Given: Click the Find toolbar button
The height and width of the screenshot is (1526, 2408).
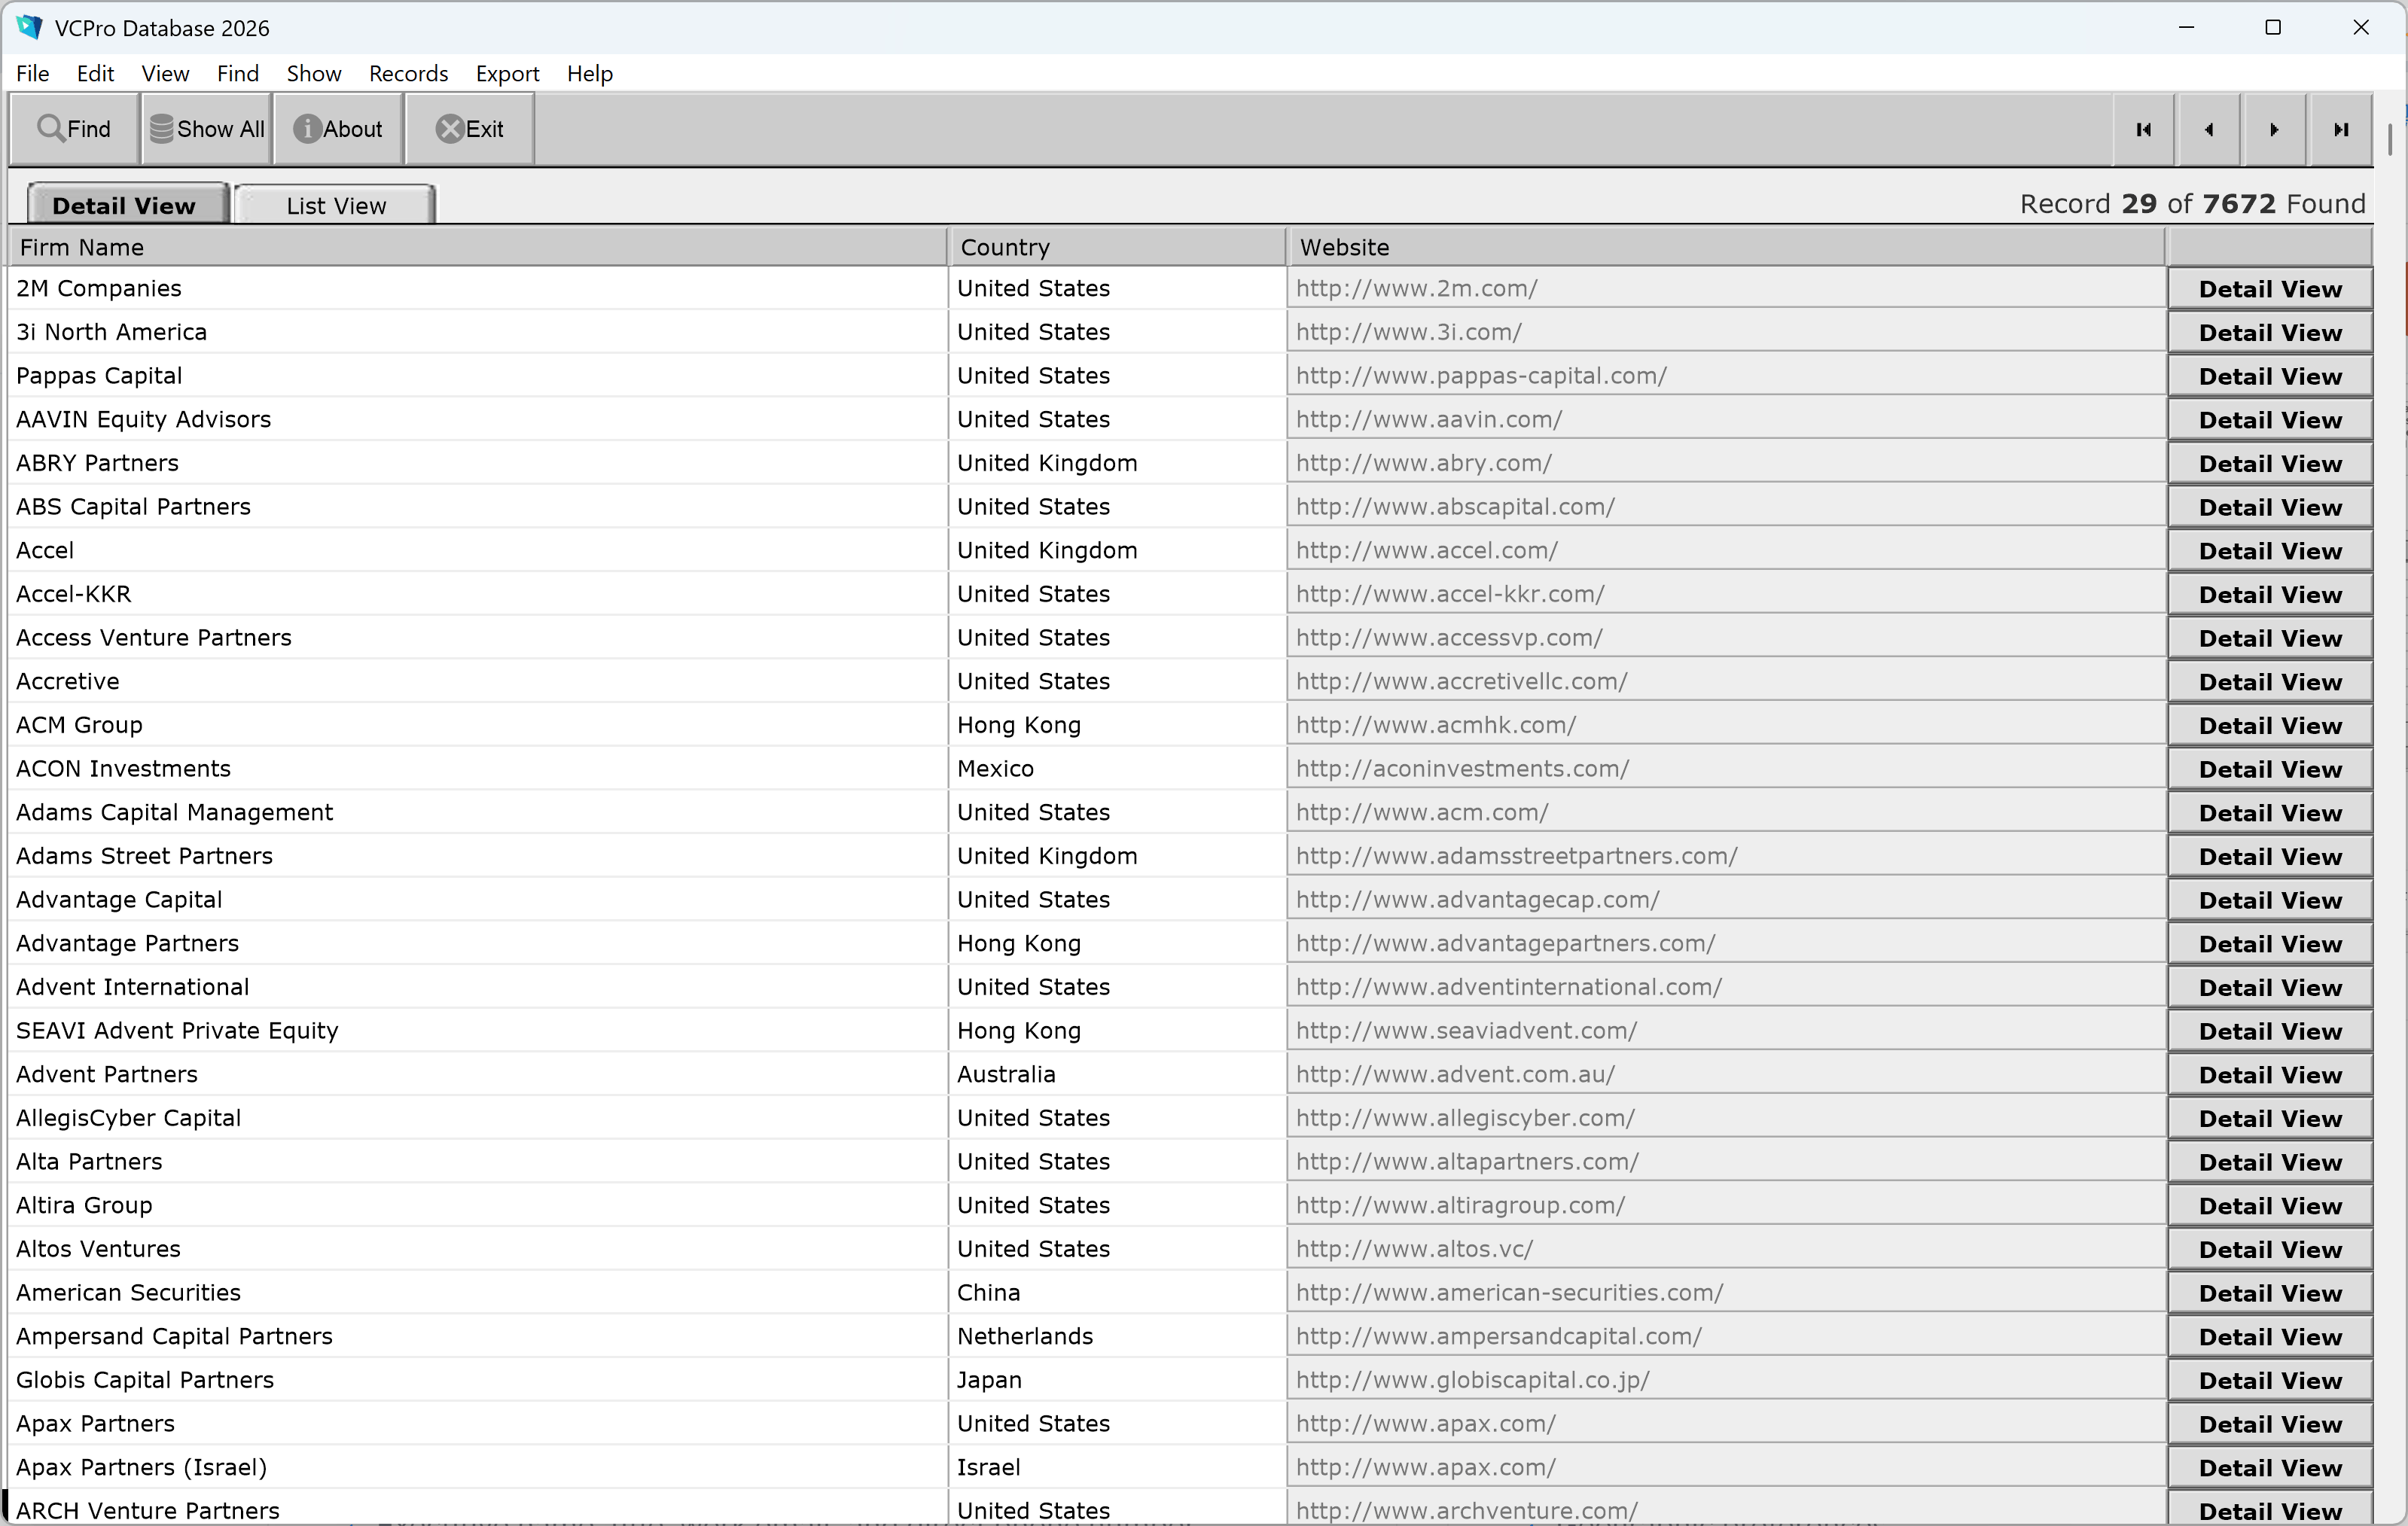Looking at the screenshot, I should [x=74, y=129].
